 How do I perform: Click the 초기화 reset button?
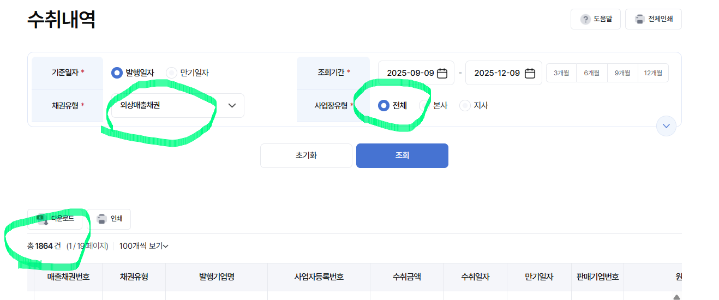(306, 155)
